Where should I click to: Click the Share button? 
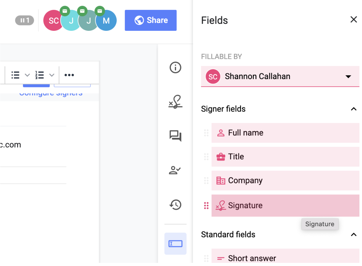tap(151, 20)
